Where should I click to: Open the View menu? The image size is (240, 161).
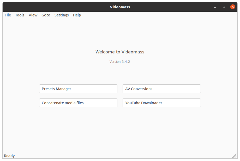tap(33, 15)
